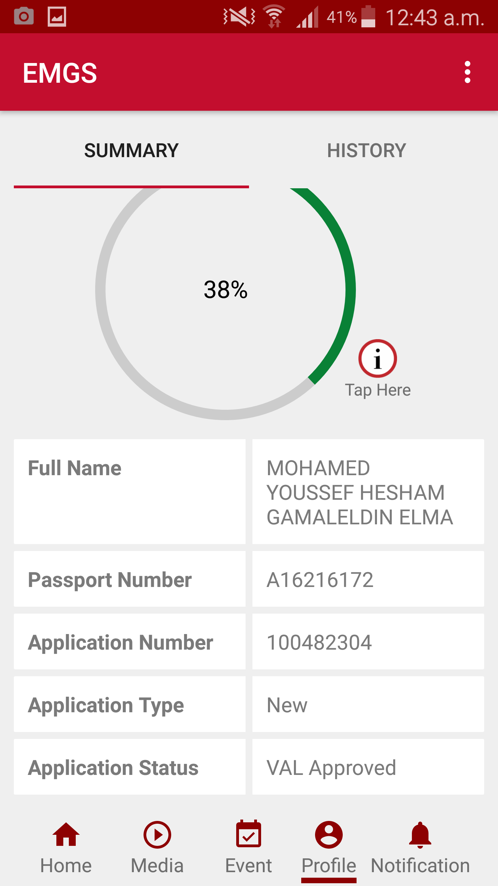Tap the EMGS app title
Viewport: 498px width, 886px height.
tap(60, 73)
